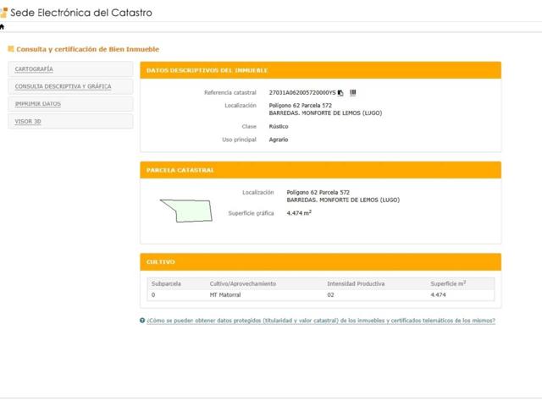Click the subparcela '0' cell

pos(153,295)
